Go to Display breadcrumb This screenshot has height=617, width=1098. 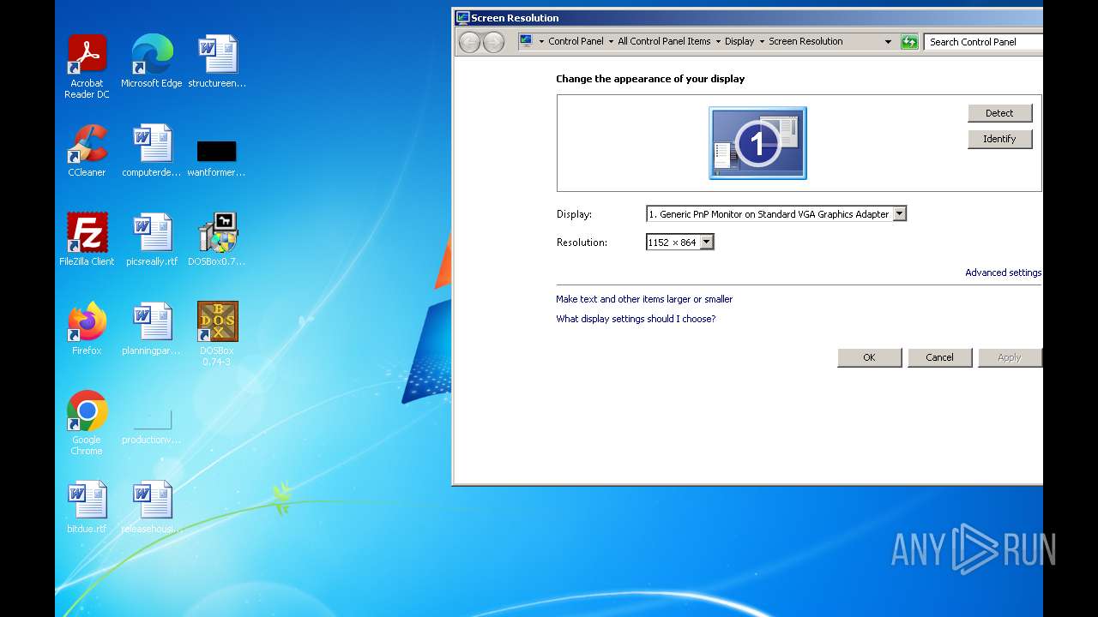coord(739,41)
